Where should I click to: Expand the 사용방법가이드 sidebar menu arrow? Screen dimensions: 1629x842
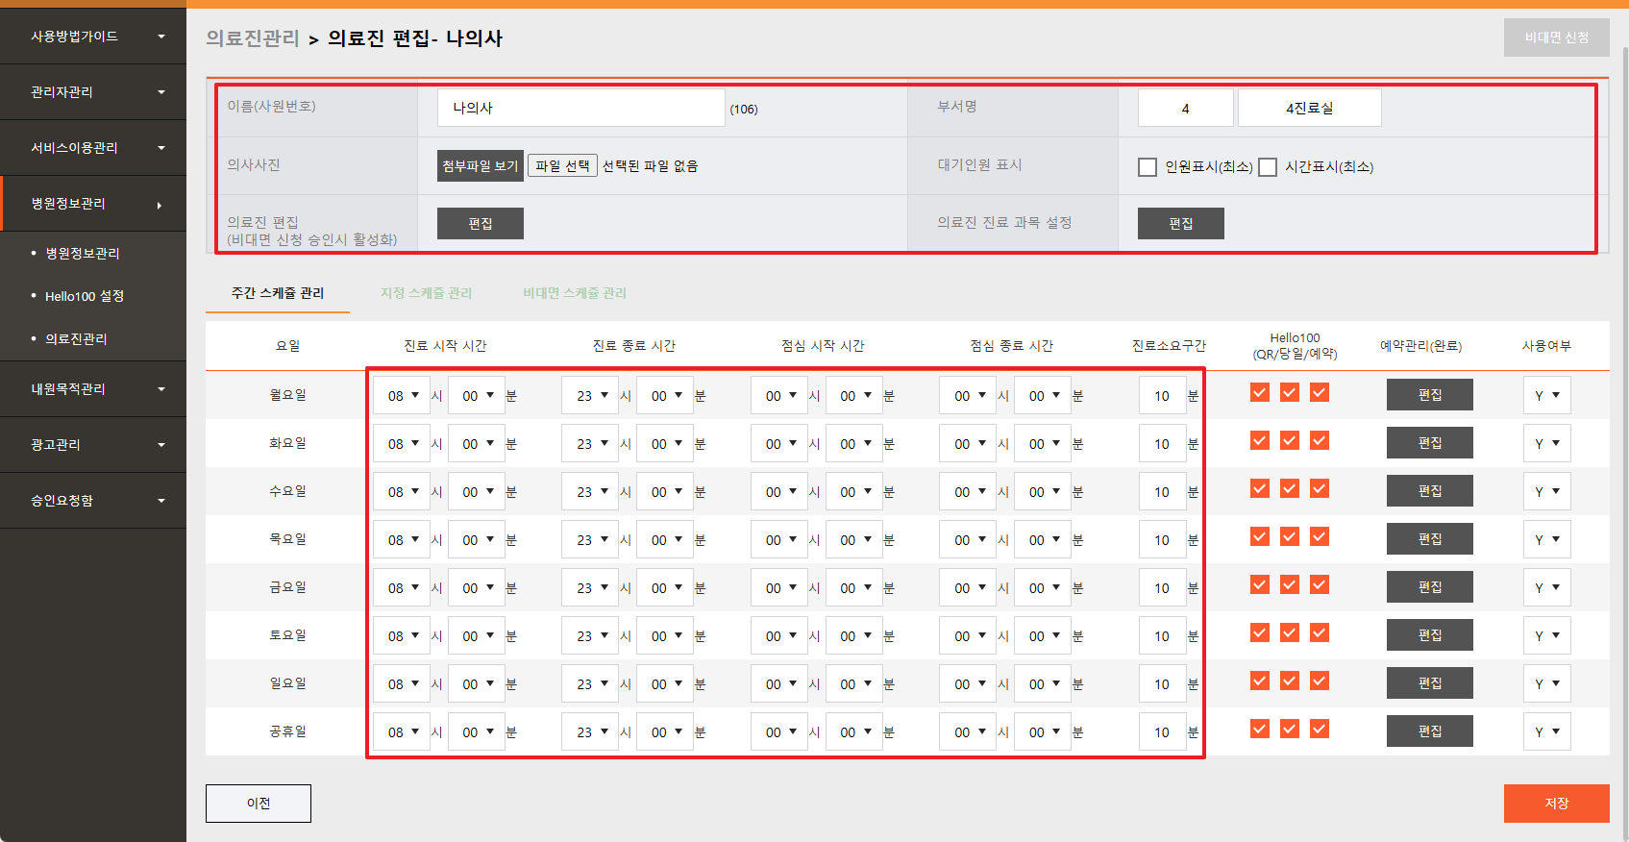[160, 37]
